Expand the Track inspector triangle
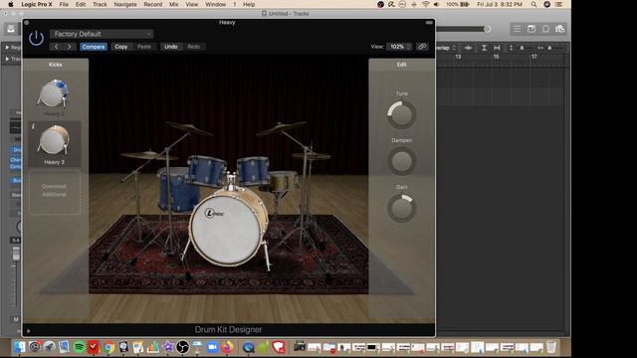637x358 pixels. click(7, 60)
